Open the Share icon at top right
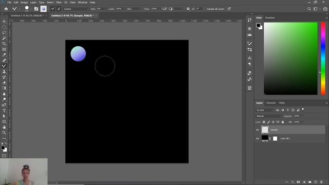This screenshot has width=329, height=185. [325, 9]
